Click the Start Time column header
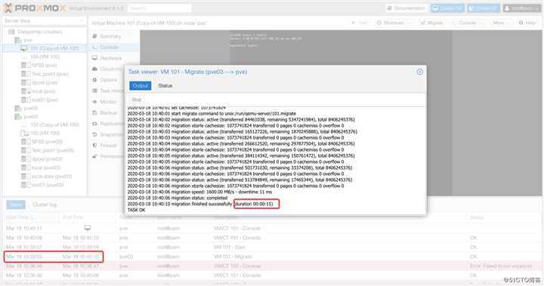This screenshot has height=286, width=544. coord(30,217)
